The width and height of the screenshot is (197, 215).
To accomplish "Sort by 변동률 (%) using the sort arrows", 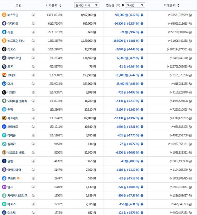I will [123, 5].
